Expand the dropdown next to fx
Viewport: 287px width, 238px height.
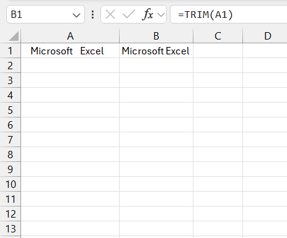(161, 15)
